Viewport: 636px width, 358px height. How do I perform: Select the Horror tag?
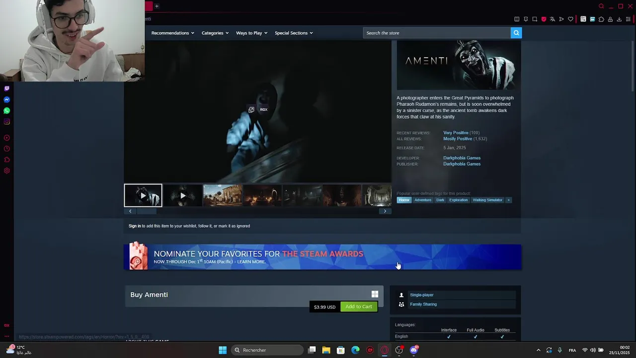[404, 200]
